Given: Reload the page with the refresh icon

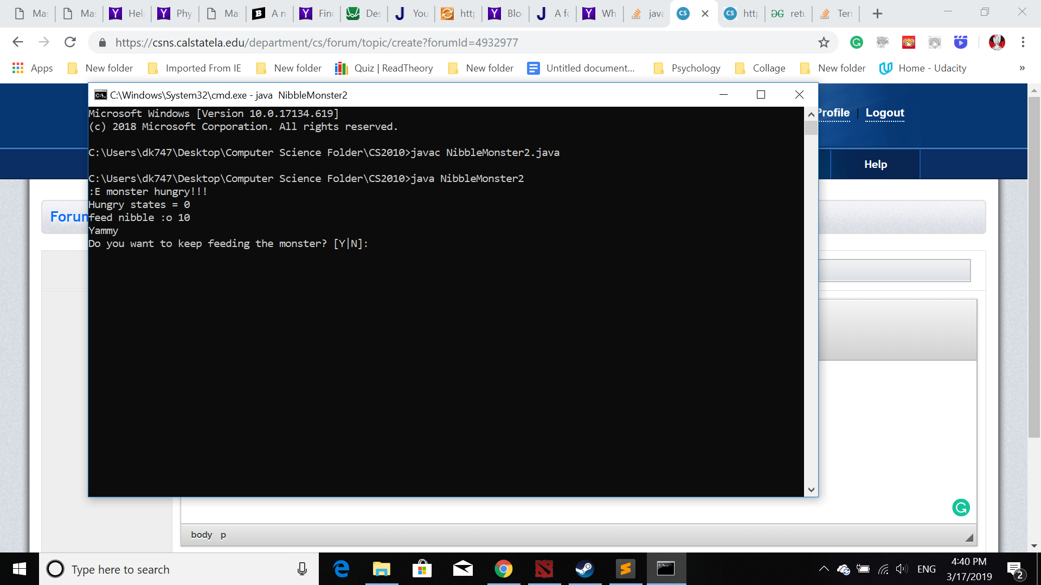Looking at the screenshot, I should pyautogui.click(x=70, y=42).
